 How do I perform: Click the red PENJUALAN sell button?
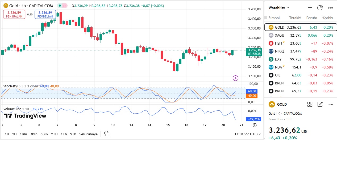pos(14,14)
